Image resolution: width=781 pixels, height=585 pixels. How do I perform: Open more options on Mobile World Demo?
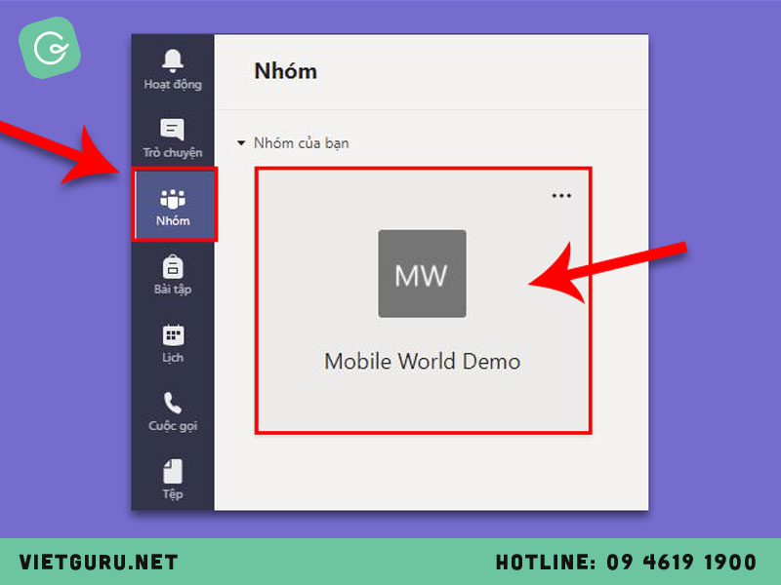click(561, 196)
